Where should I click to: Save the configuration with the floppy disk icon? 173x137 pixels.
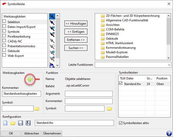pyautogui.click(x=20, y=123)
